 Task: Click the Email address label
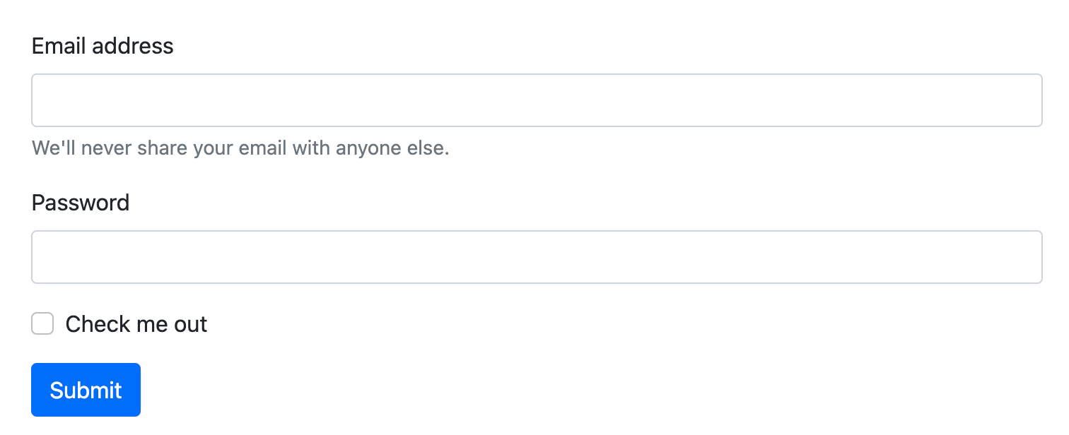tap(102, 46)
